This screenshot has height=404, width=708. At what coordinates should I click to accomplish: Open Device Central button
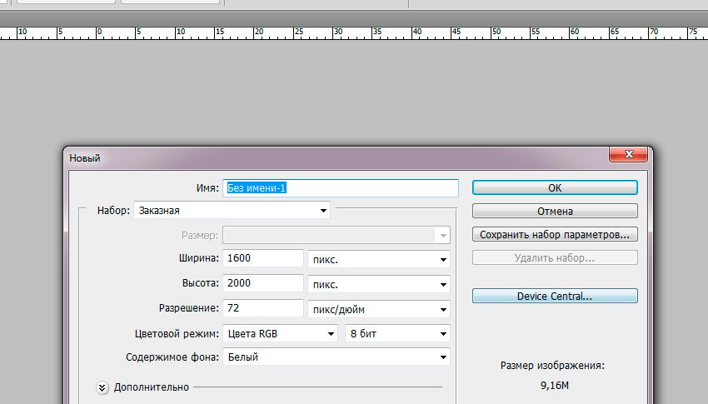coord(555,296)
